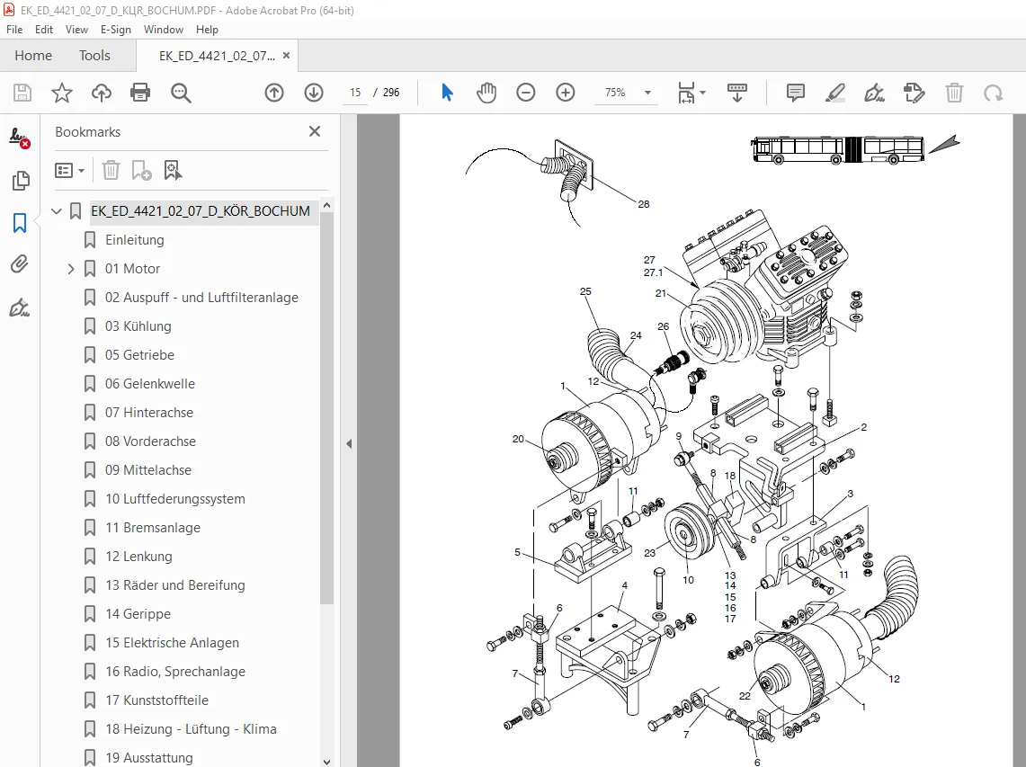The image size is (1026, 767).
Task: Zoom out with minus icon
Action: (x=526, y=93)
